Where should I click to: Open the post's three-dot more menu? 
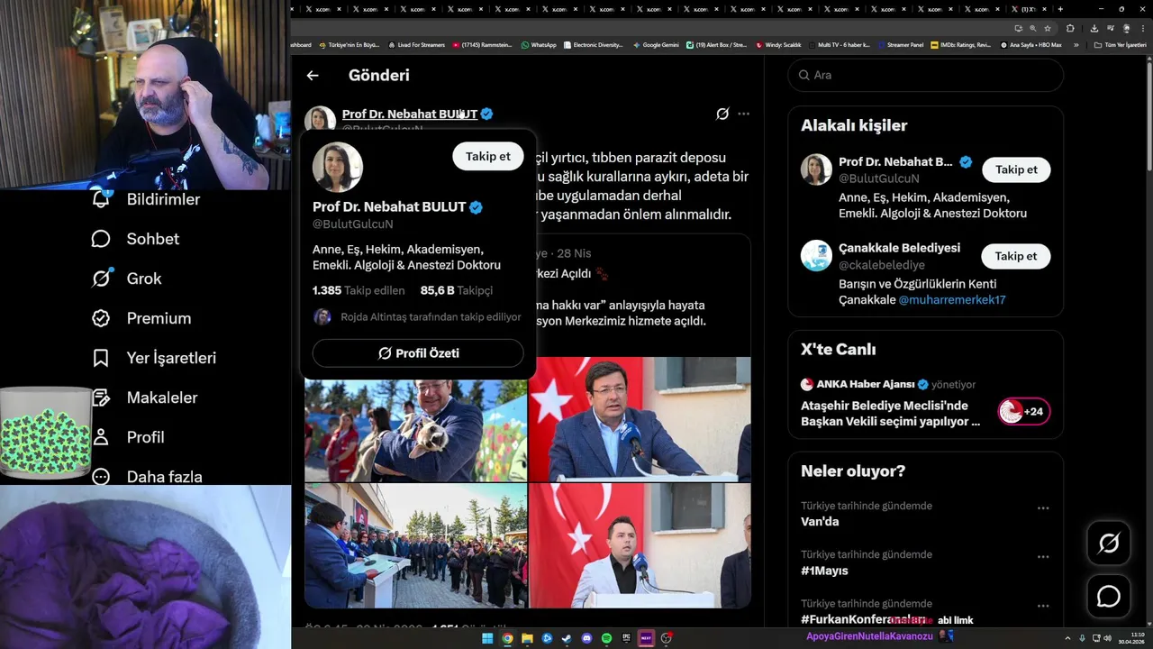point(743,114)
